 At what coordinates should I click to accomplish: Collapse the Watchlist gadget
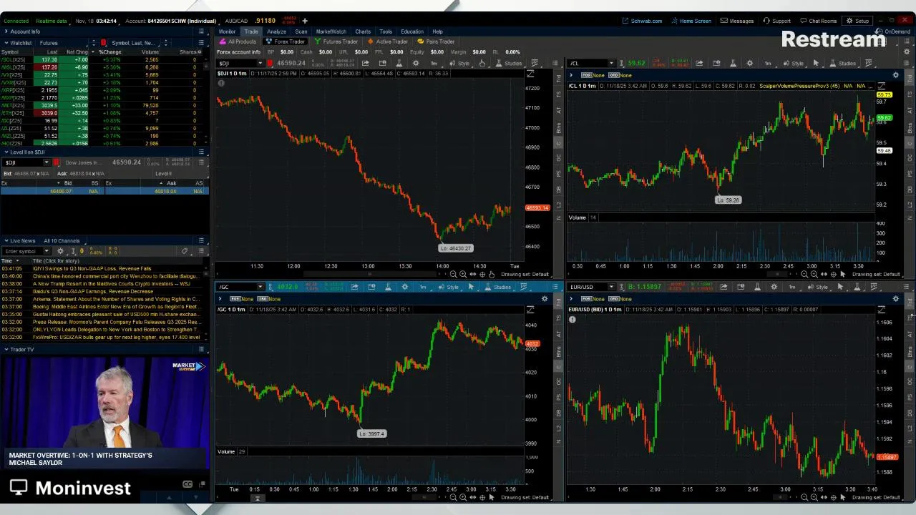tap(6, 43)
